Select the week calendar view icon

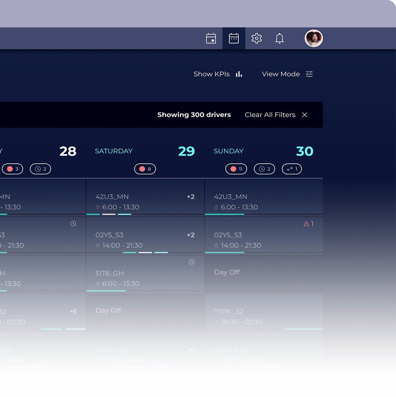(x=234, y=38)
